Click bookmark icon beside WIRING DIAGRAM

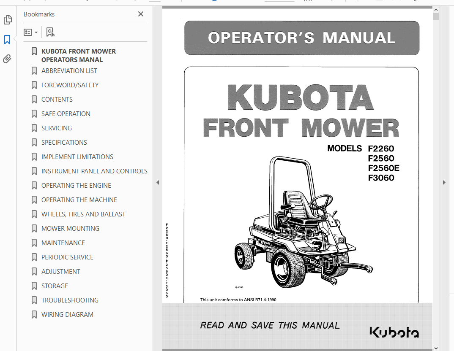pyautogui.click(x=34, y=315)
